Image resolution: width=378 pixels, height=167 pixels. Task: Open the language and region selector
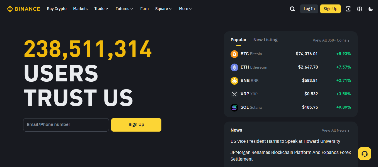point(359,9)
